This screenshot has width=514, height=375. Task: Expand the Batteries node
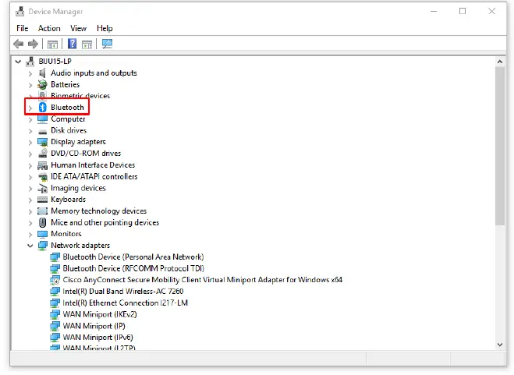pyautogui.click(x=30, y=85)
